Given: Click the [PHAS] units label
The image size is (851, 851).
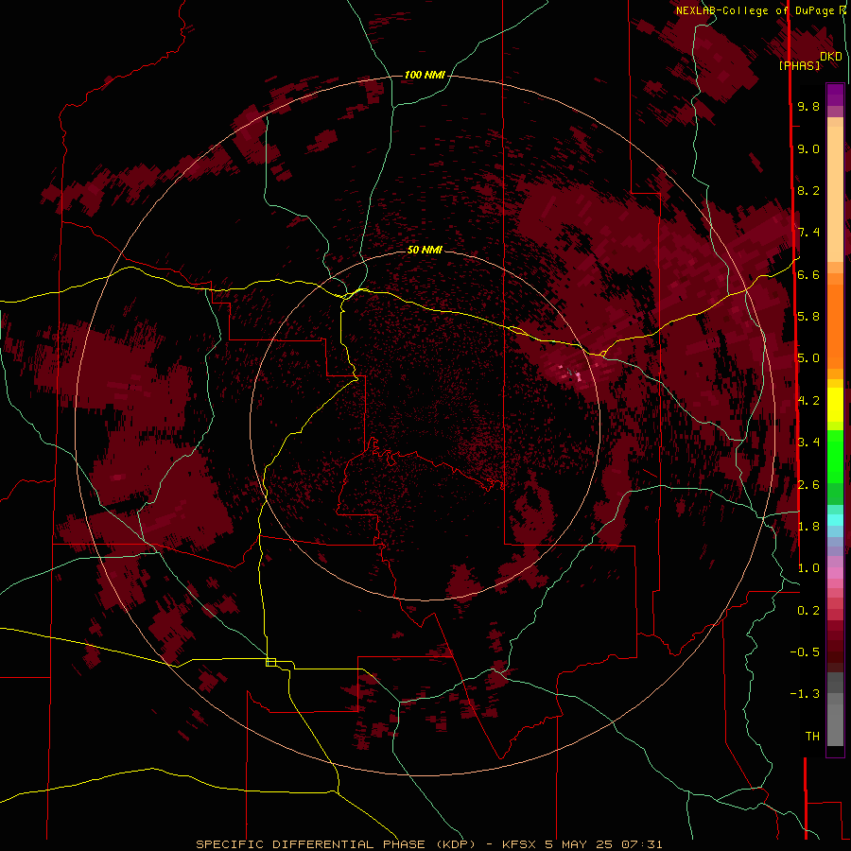Looking at the screenshot, I should [799, 65].
